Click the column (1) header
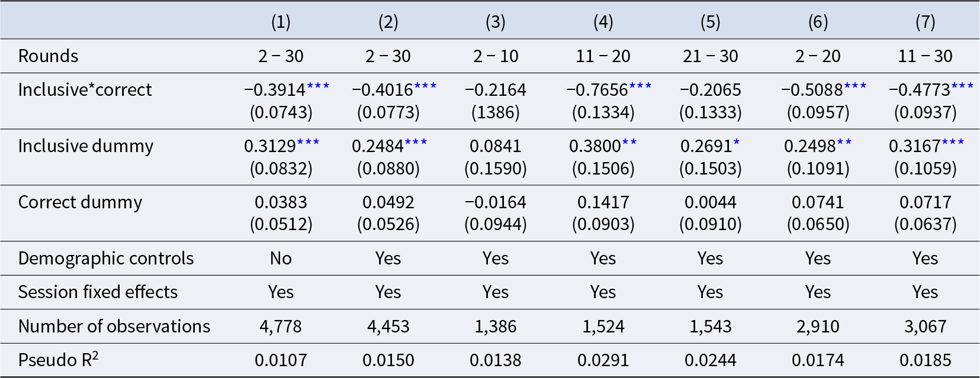Viewport: 980px width, 378px height. tap(281, 22)
